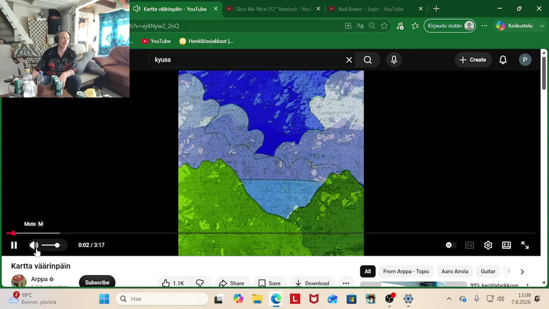
Task: Select the All filter chip
Action: tap(368, 271)
